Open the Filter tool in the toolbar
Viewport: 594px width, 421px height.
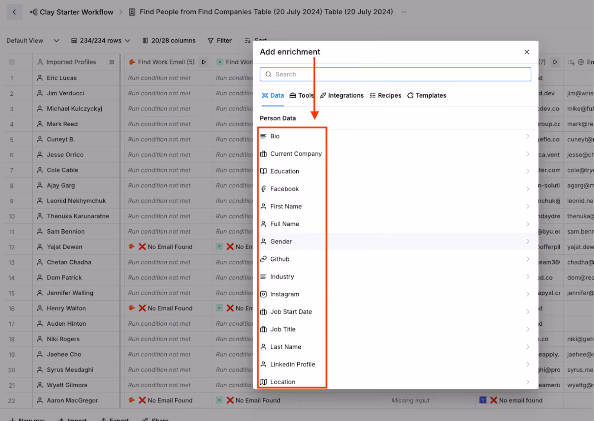[x=219, y=40]
